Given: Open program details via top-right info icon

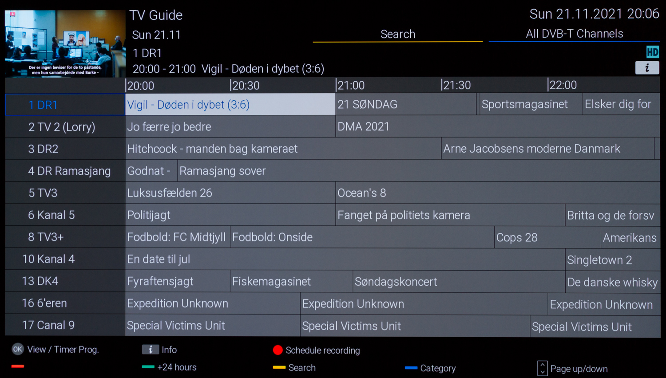Looking at the screenshot, I should point(647,68).
